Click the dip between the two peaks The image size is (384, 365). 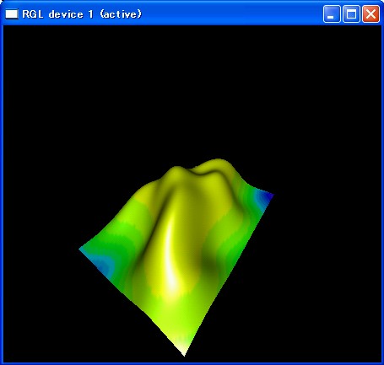[197, 171]
